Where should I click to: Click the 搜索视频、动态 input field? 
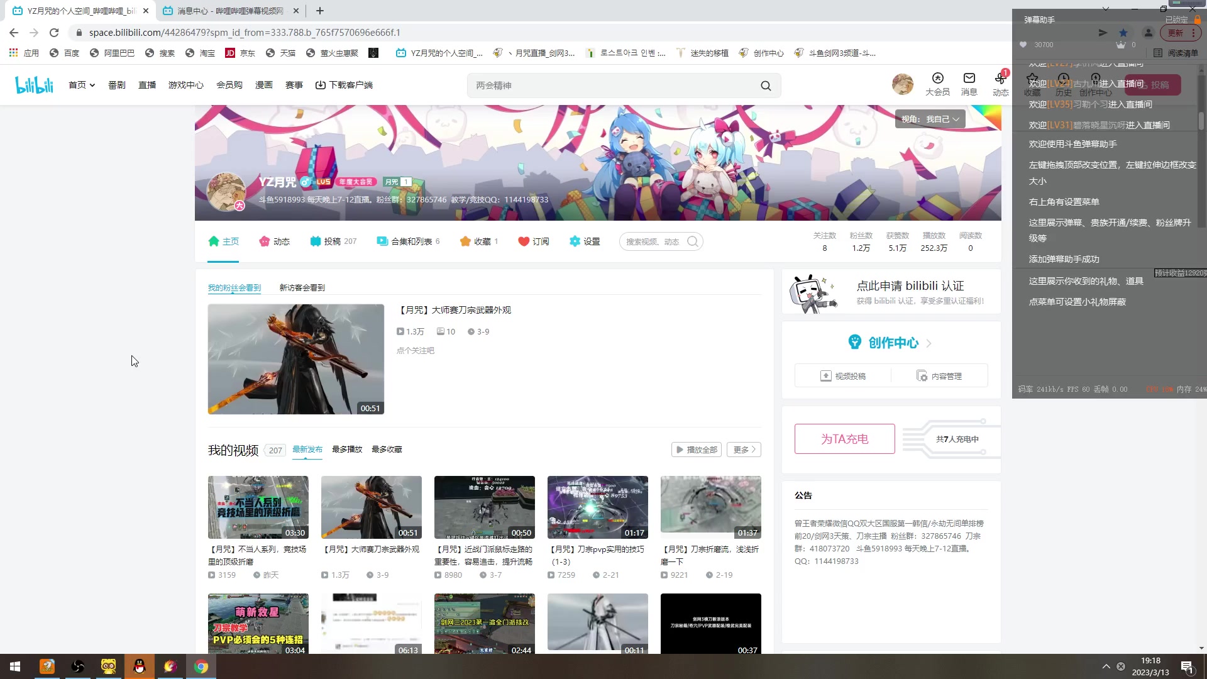653,241
